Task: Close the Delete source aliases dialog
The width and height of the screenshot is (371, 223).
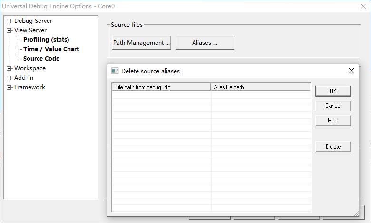Action: click(351, 71)
